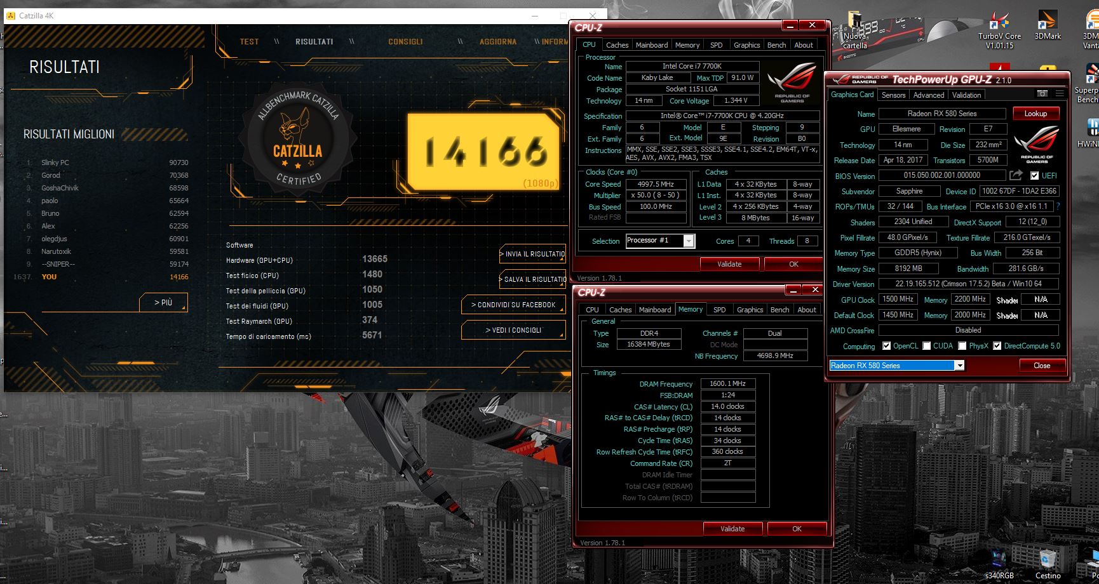Click the Close button in GPU-Z
This screenshot has width=1099, height=584.
pyautogui.click(x=1042, y=366)
